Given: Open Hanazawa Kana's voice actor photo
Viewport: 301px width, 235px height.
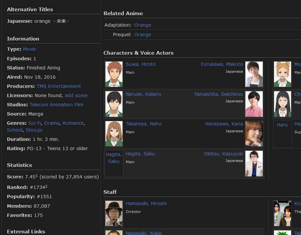Looking at the screenshot, I should click(254, 134).
